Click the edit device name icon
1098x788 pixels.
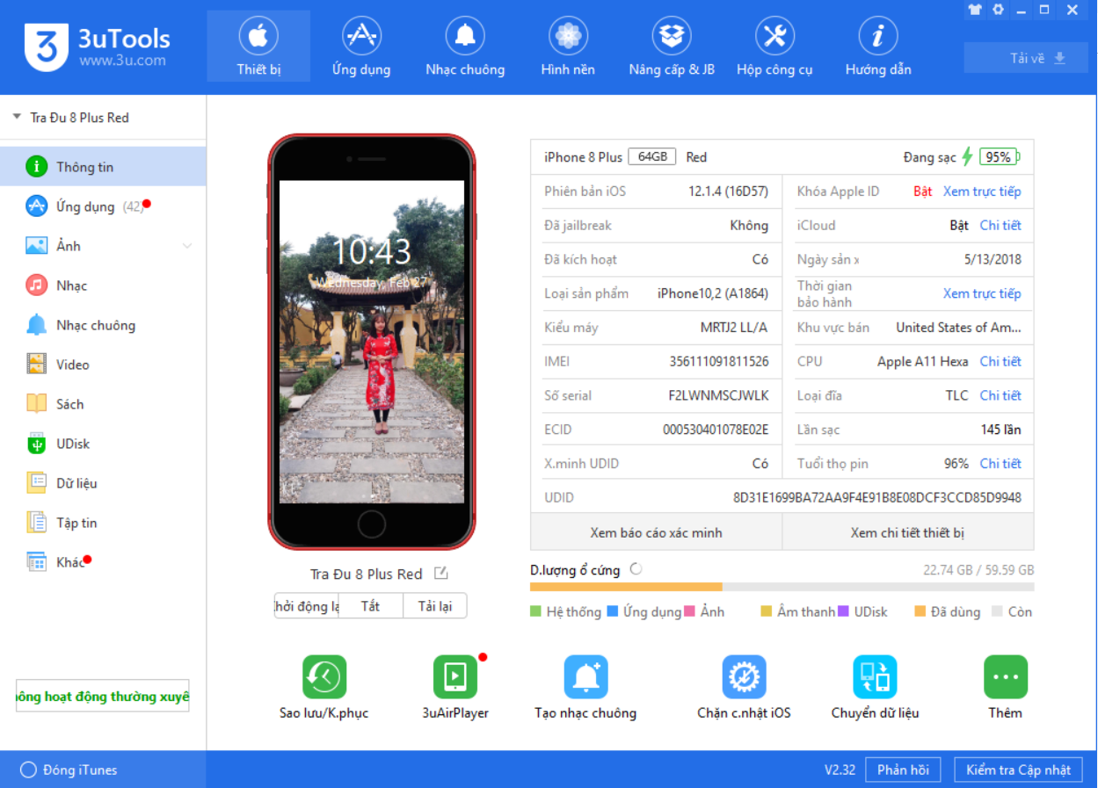tap(441, 574)
